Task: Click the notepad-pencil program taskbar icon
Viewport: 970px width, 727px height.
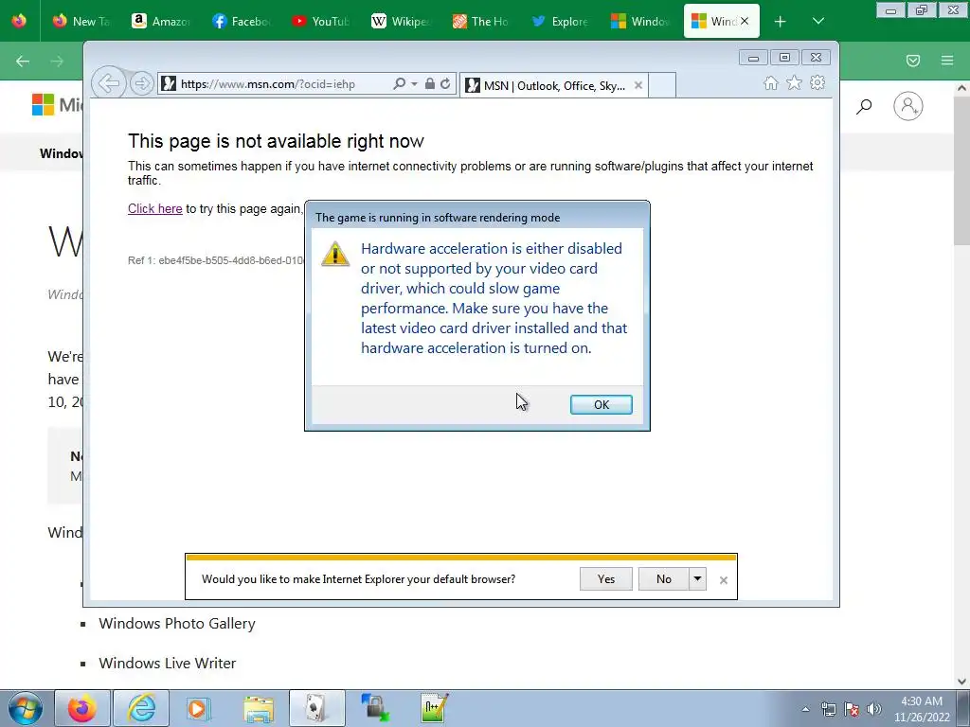Action: click(434, 708)
